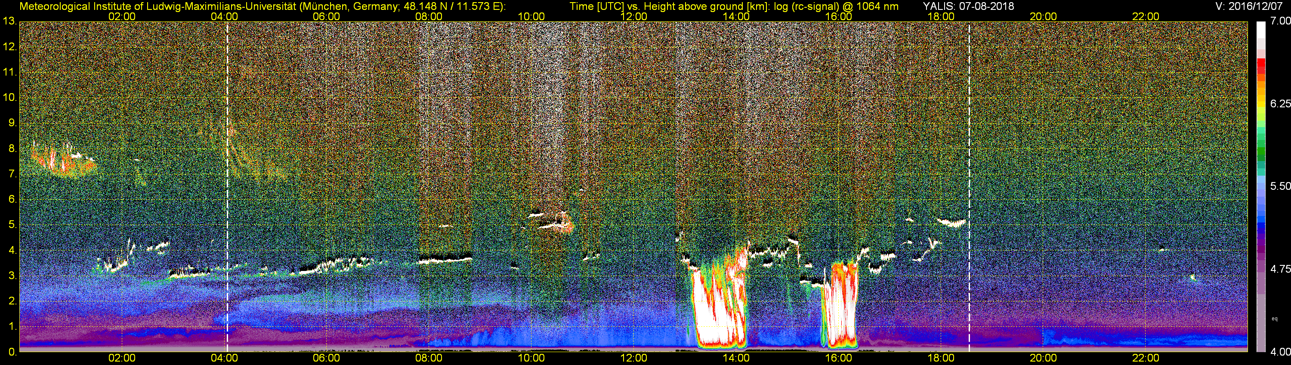
Task: Click the '6.25' colorbar value
Action: click(x=1280, y=103)
